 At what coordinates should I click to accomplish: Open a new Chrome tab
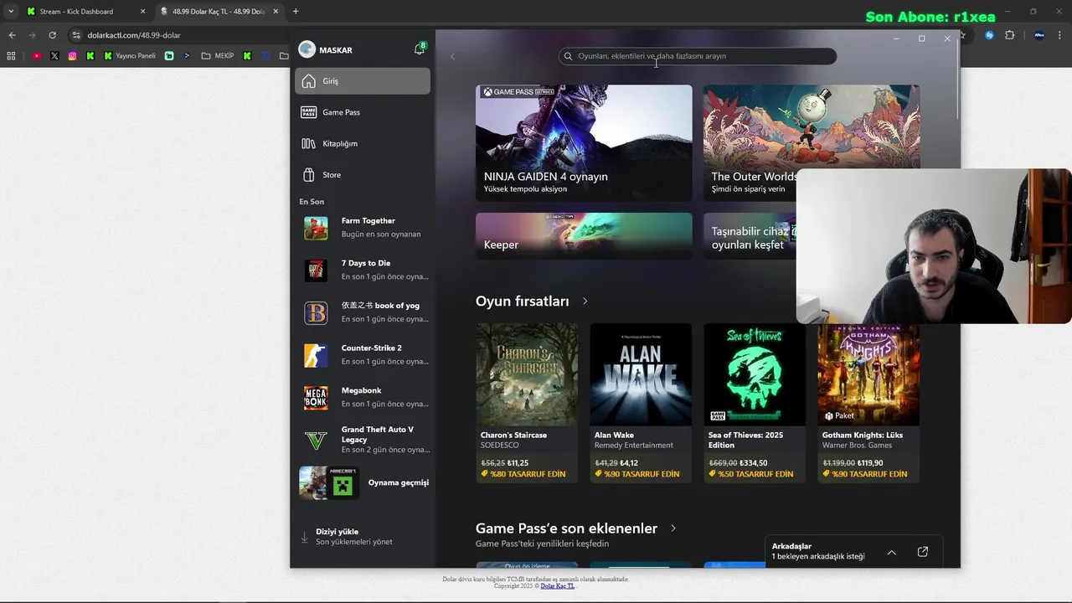(x=296, y=12)
